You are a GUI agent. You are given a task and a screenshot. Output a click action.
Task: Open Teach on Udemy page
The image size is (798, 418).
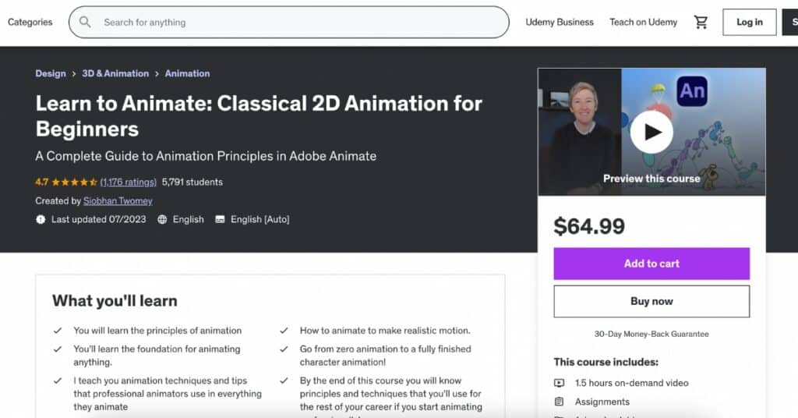coord(643,22)
